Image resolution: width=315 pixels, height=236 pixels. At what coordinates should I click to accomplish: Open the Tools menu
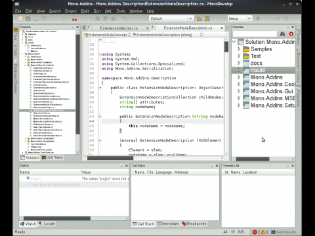coord(121,11)
